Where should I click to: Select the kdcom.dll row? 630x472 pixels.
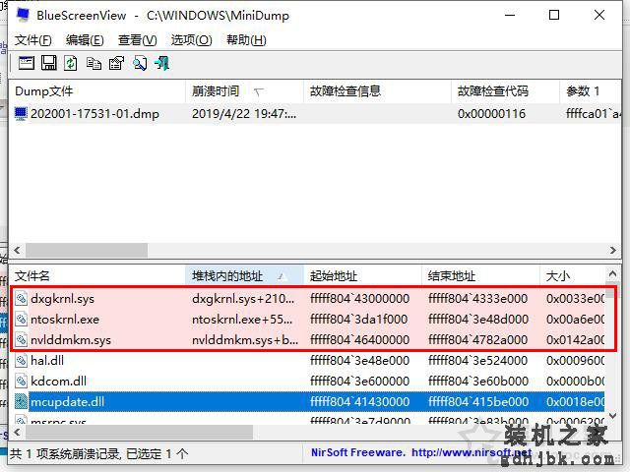(307, 381)
